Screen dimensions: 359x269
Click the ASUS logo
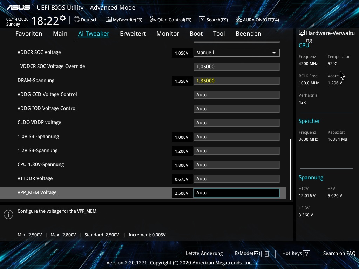click(x=18, y=8)
